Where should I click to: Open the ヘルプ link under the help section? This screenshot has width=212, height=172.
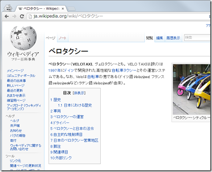point(14,120)
